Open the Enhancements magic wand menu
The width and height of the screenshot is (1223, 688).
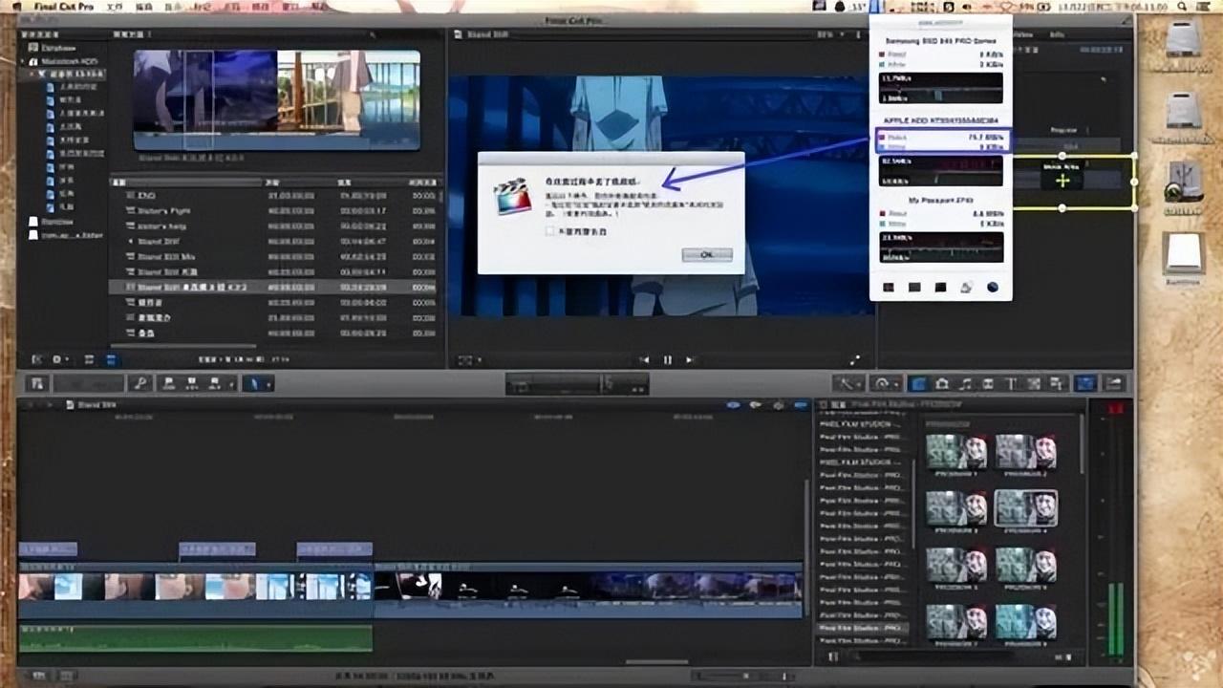[847, 384]
